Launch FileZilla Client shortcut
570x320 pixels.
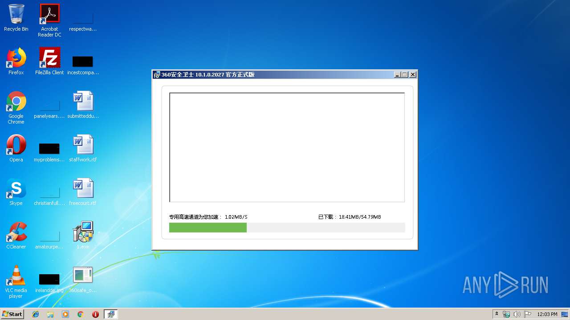[49, 62]
